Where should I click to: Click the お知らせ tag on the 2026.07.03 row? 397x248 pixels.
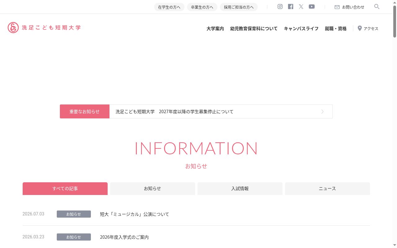coord(74,214)
